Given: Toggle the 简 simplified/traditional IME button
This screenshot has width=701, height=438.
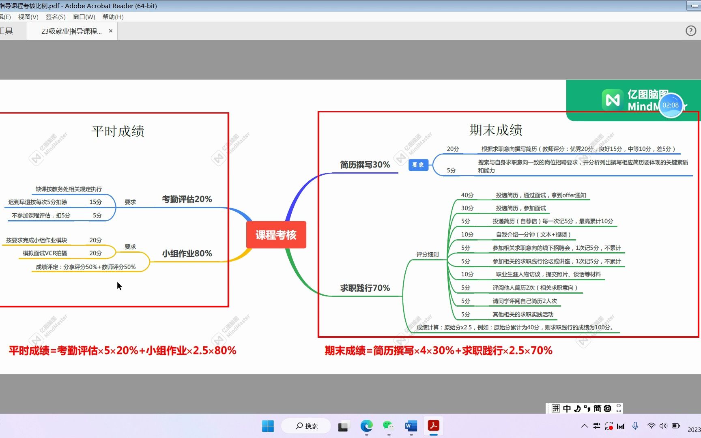Looking at the screenshot, I should coord(597,408).
